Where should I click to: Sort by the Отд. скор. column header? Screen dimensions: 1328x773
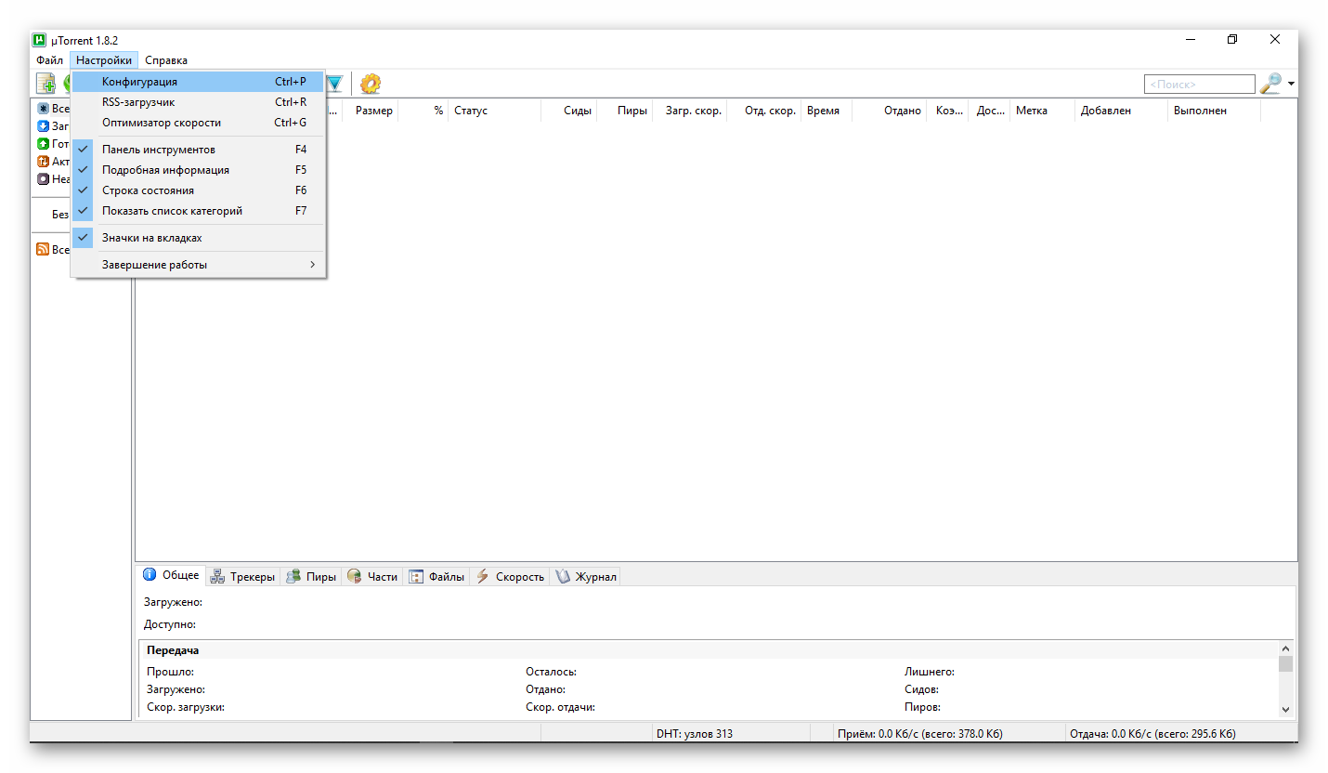point(763,111)
